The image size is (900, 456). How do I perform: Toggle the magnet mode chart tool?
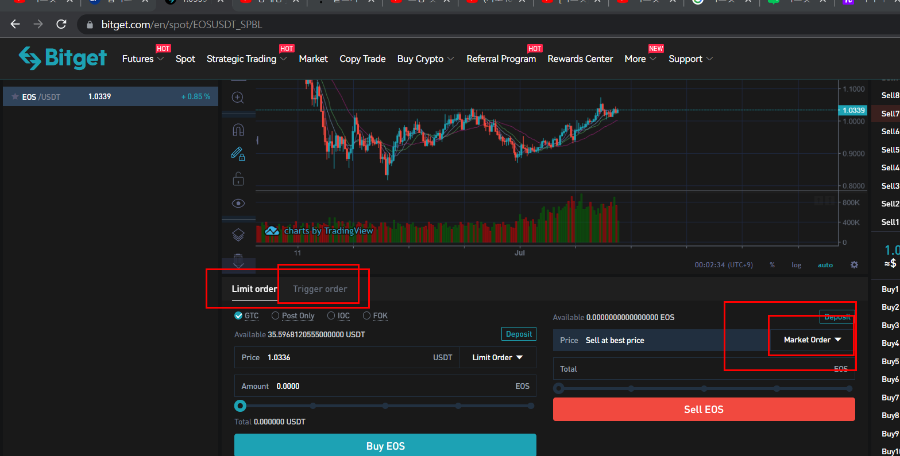tap(238, 130)
